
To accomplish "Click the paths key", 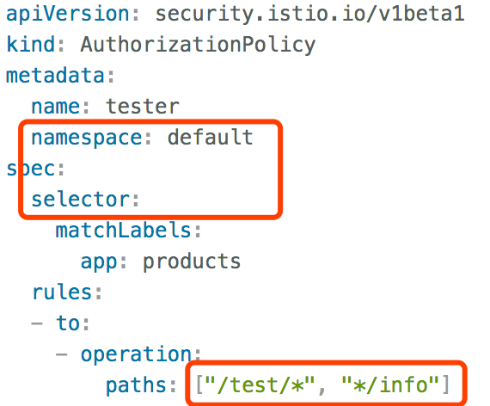I will [136, 385].
